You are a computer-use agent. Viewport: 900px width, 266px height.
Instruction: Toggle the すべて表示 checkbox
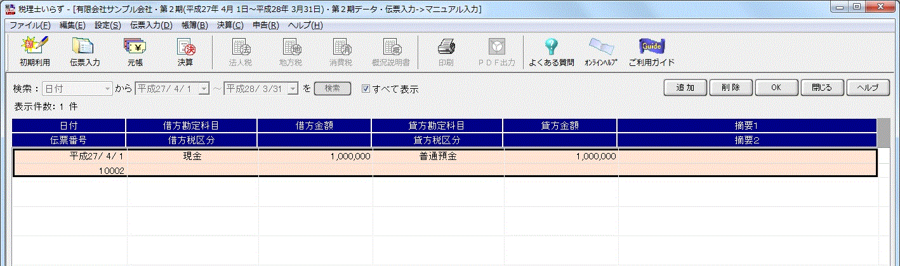point(366,89)
